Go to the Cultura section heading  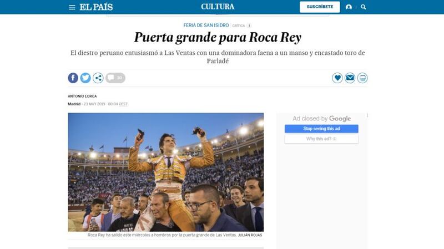coord(218,7)
